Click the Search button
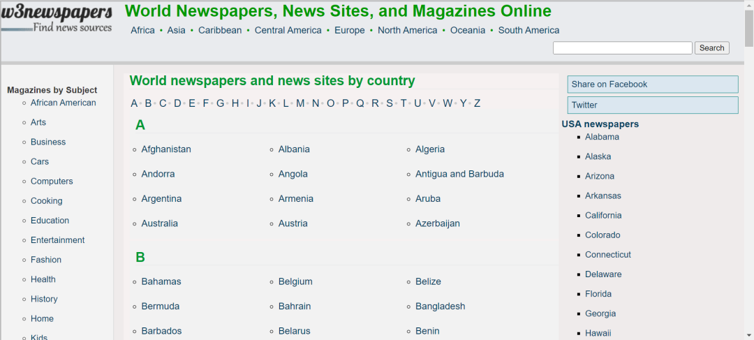Screen dimensions: 754x340 tap(711, 48)
